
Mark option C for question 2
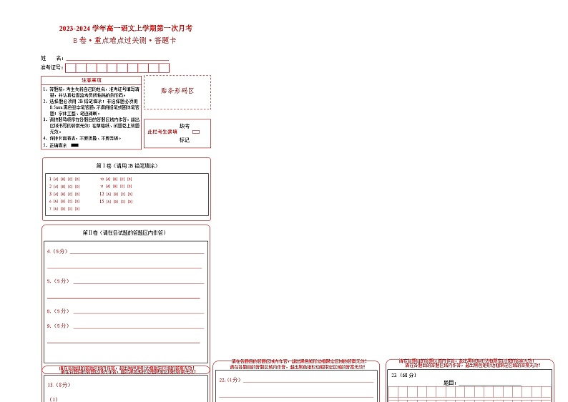[x=70, y=187]
